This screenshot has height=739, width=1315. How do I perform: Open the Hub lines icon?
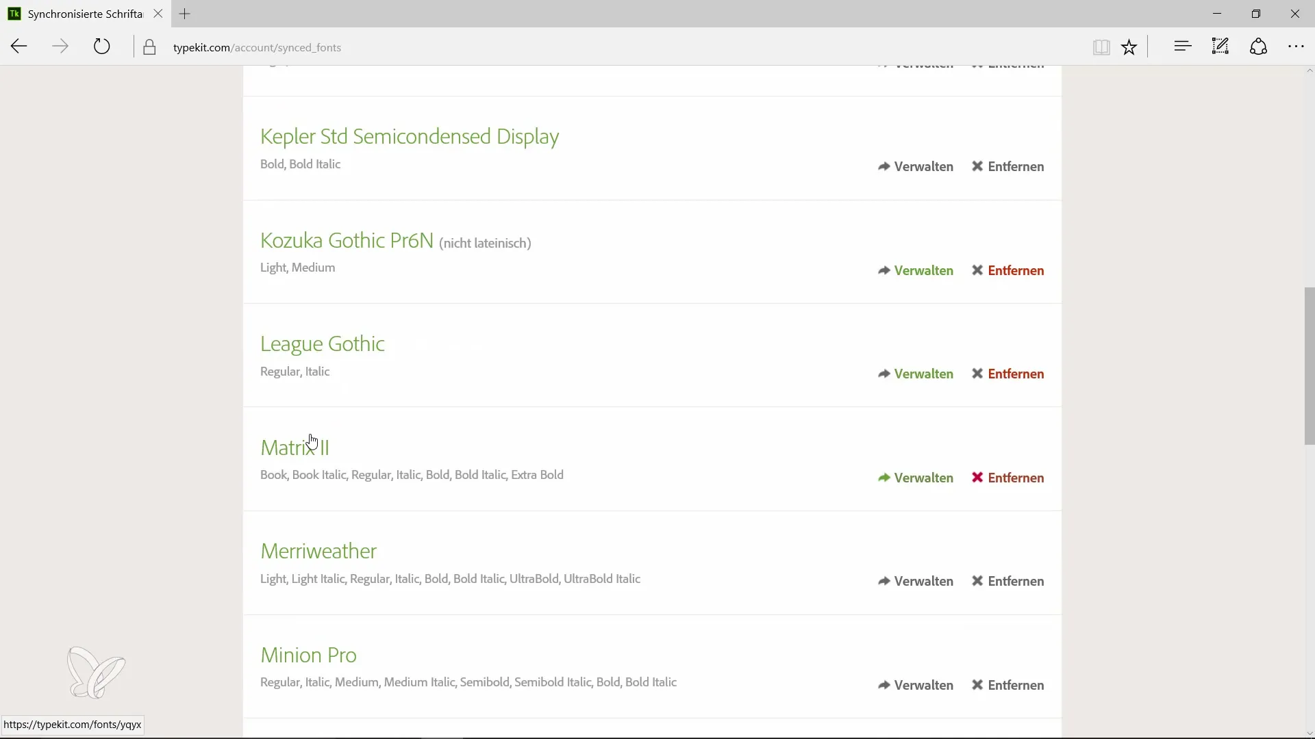(x=1183, y=47)
